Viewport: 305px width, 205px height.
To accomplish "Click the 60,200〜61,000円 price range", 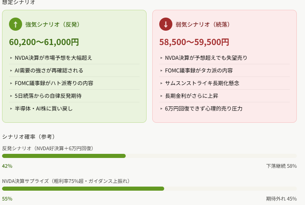I will (44, 42).
